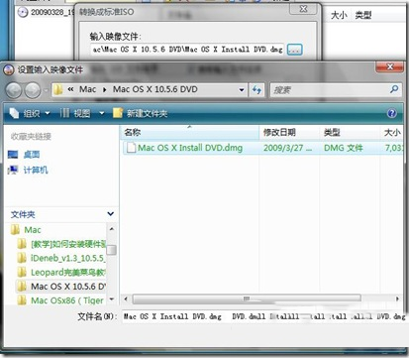Screen dimensions: 409x358
Task: Click Desktop (桌面) favorite link
Action: pyautogui.click(x=32, y=155)
